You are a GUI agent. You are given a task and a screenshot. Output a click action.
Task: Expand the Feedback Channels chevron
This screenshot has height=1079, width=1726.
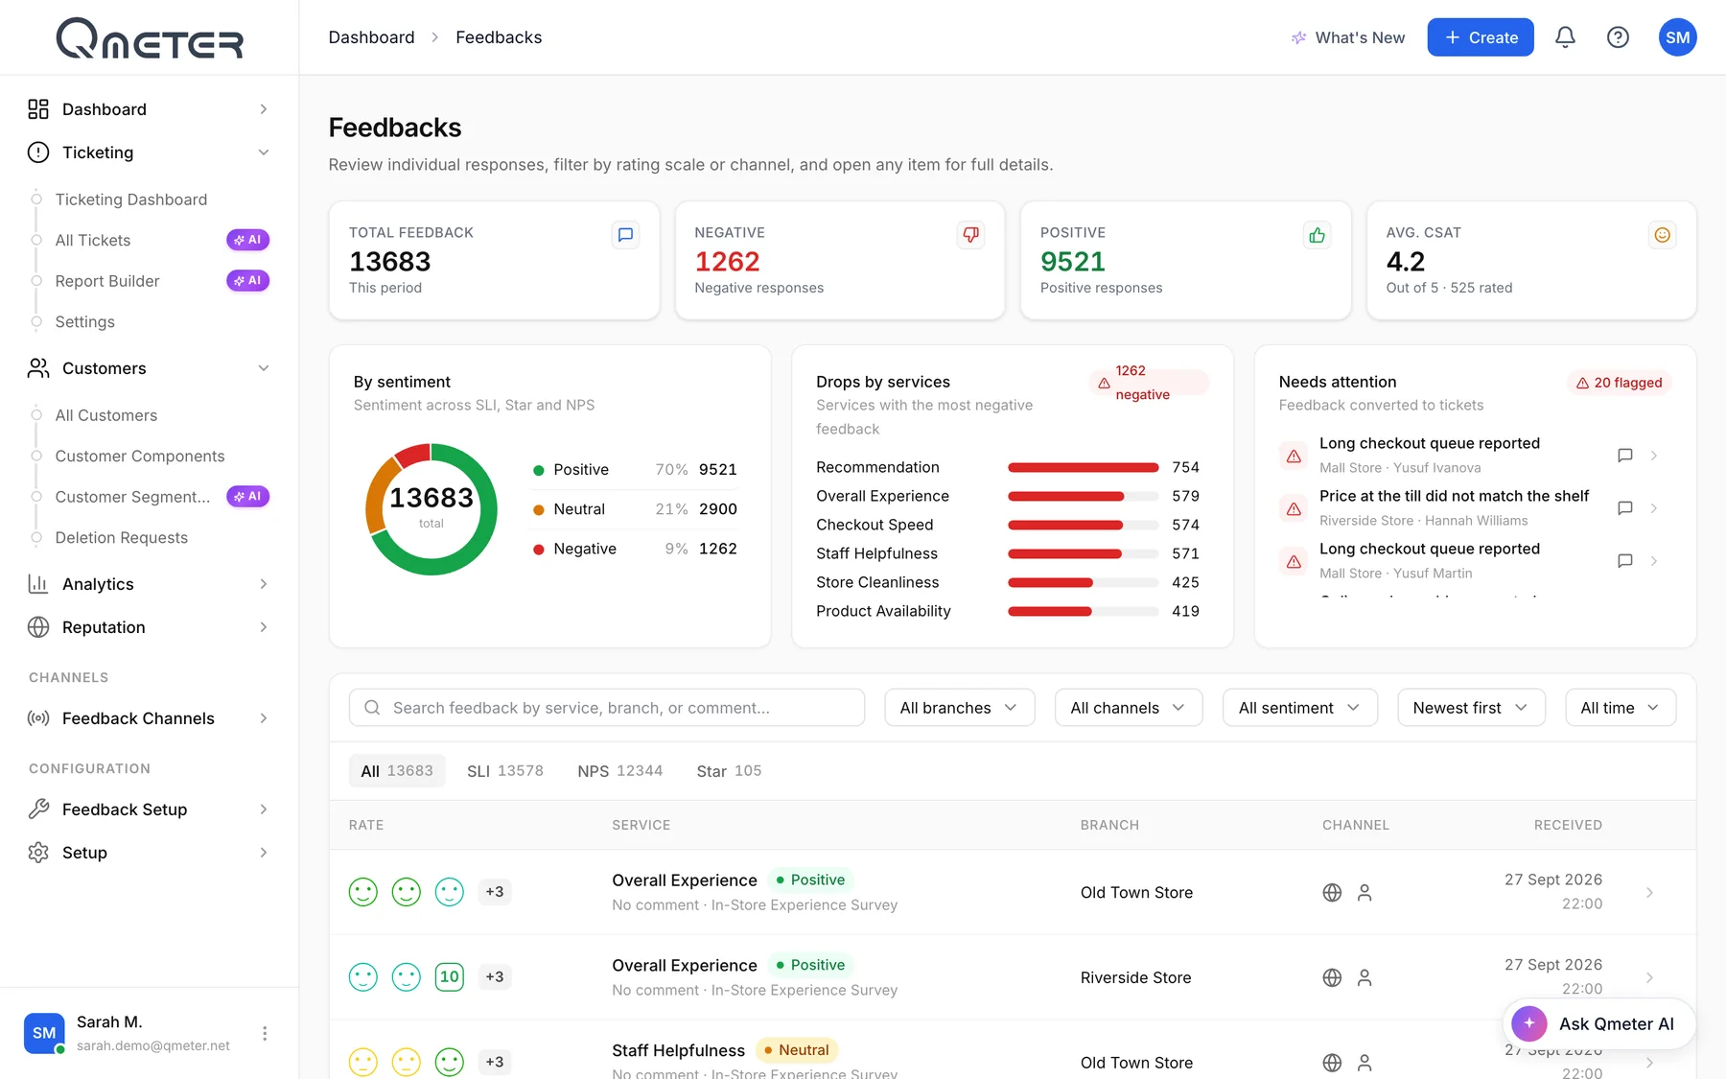click(264, 718)
